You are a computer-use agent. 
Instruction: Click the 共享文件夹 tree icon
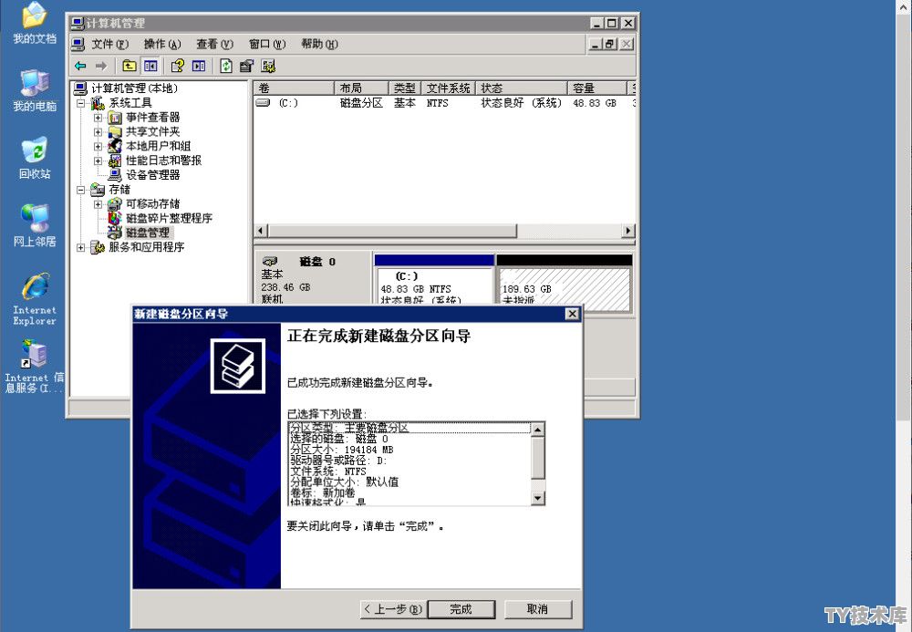tap(115, 132)
